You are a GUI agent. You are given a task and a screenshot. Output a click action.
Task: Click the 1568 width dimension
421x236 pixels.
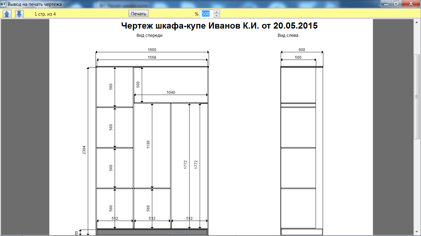(x=152, y=57)
